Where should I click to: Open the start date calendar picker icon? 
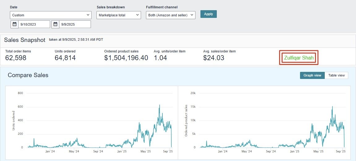pos(15,24)
